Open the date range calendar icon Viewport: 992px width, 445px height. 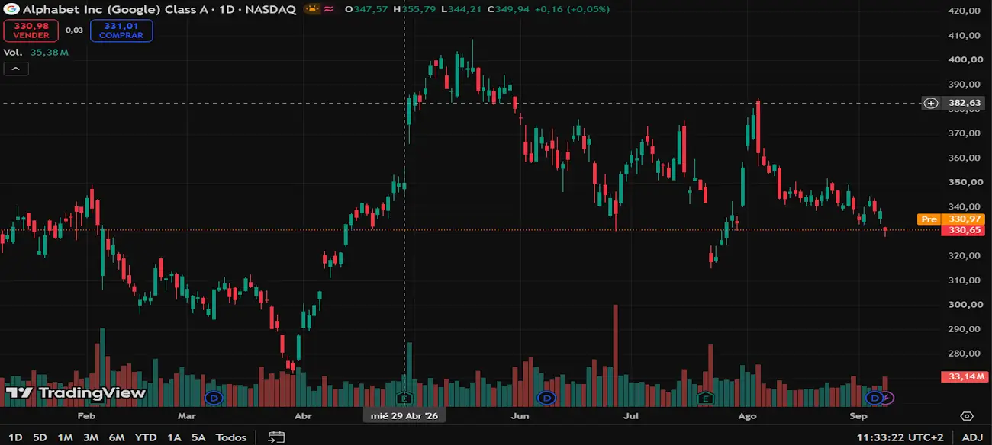tap(276, 437)
